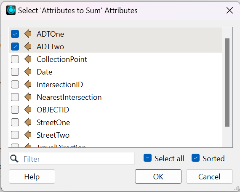Cancel the attribute selection dialog

tap(209, 176)
